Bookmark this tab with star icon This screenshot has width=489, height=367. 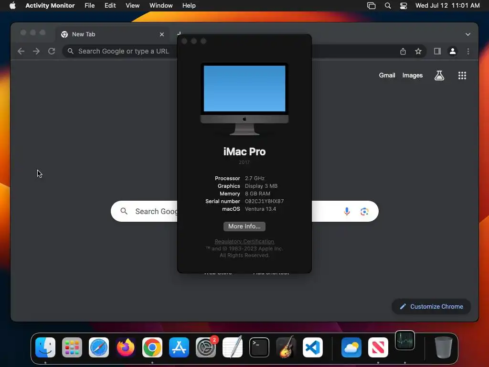(x=418, y=51)
